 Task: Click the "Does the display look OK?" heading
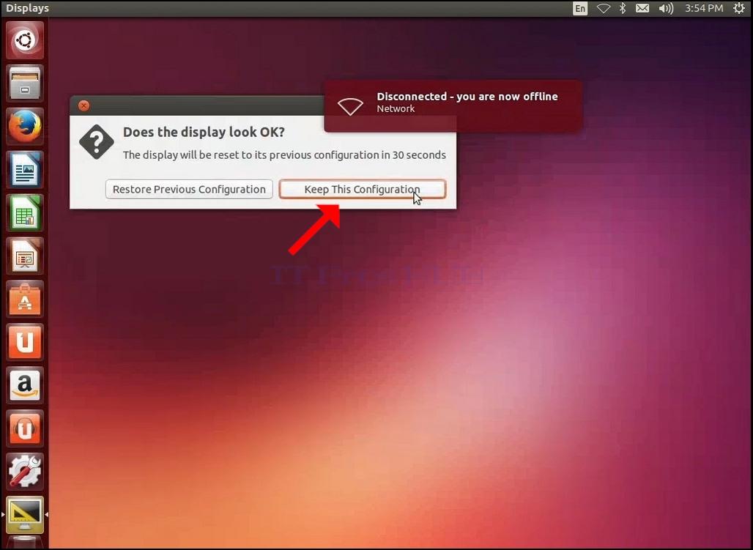204,132
